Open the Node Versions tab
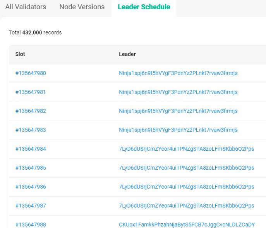 click(82, 7)
